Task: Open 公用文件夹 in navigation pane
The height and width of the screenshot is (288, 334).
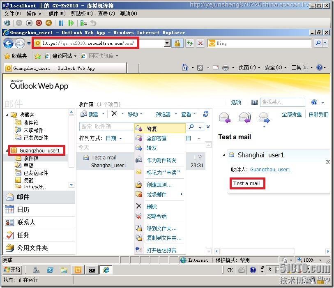Action: pos(39,248)
